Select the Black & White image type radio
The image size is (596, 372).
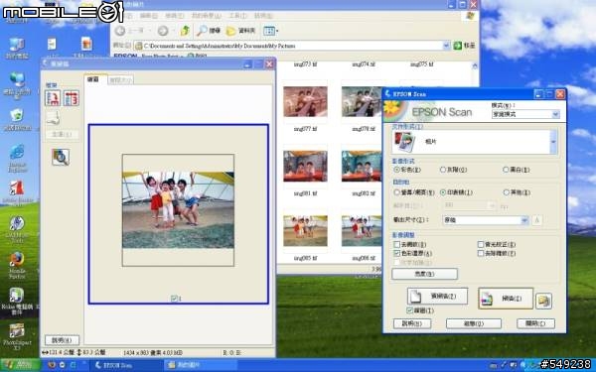pos(506,170)
